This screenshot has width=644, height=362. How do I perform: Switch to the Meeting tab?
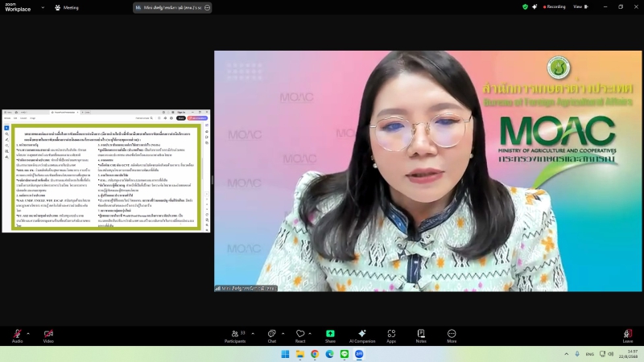click(66, 7)
